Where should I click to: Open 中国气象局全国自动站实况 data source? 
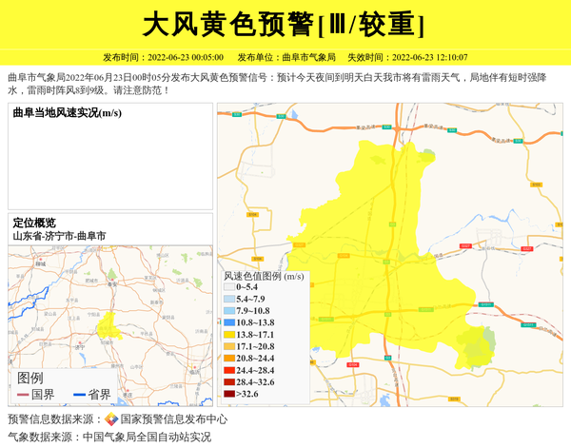point(147,438)
